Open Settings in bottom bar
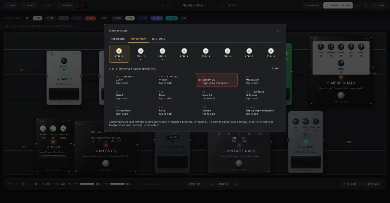 (x=371, y=184)
